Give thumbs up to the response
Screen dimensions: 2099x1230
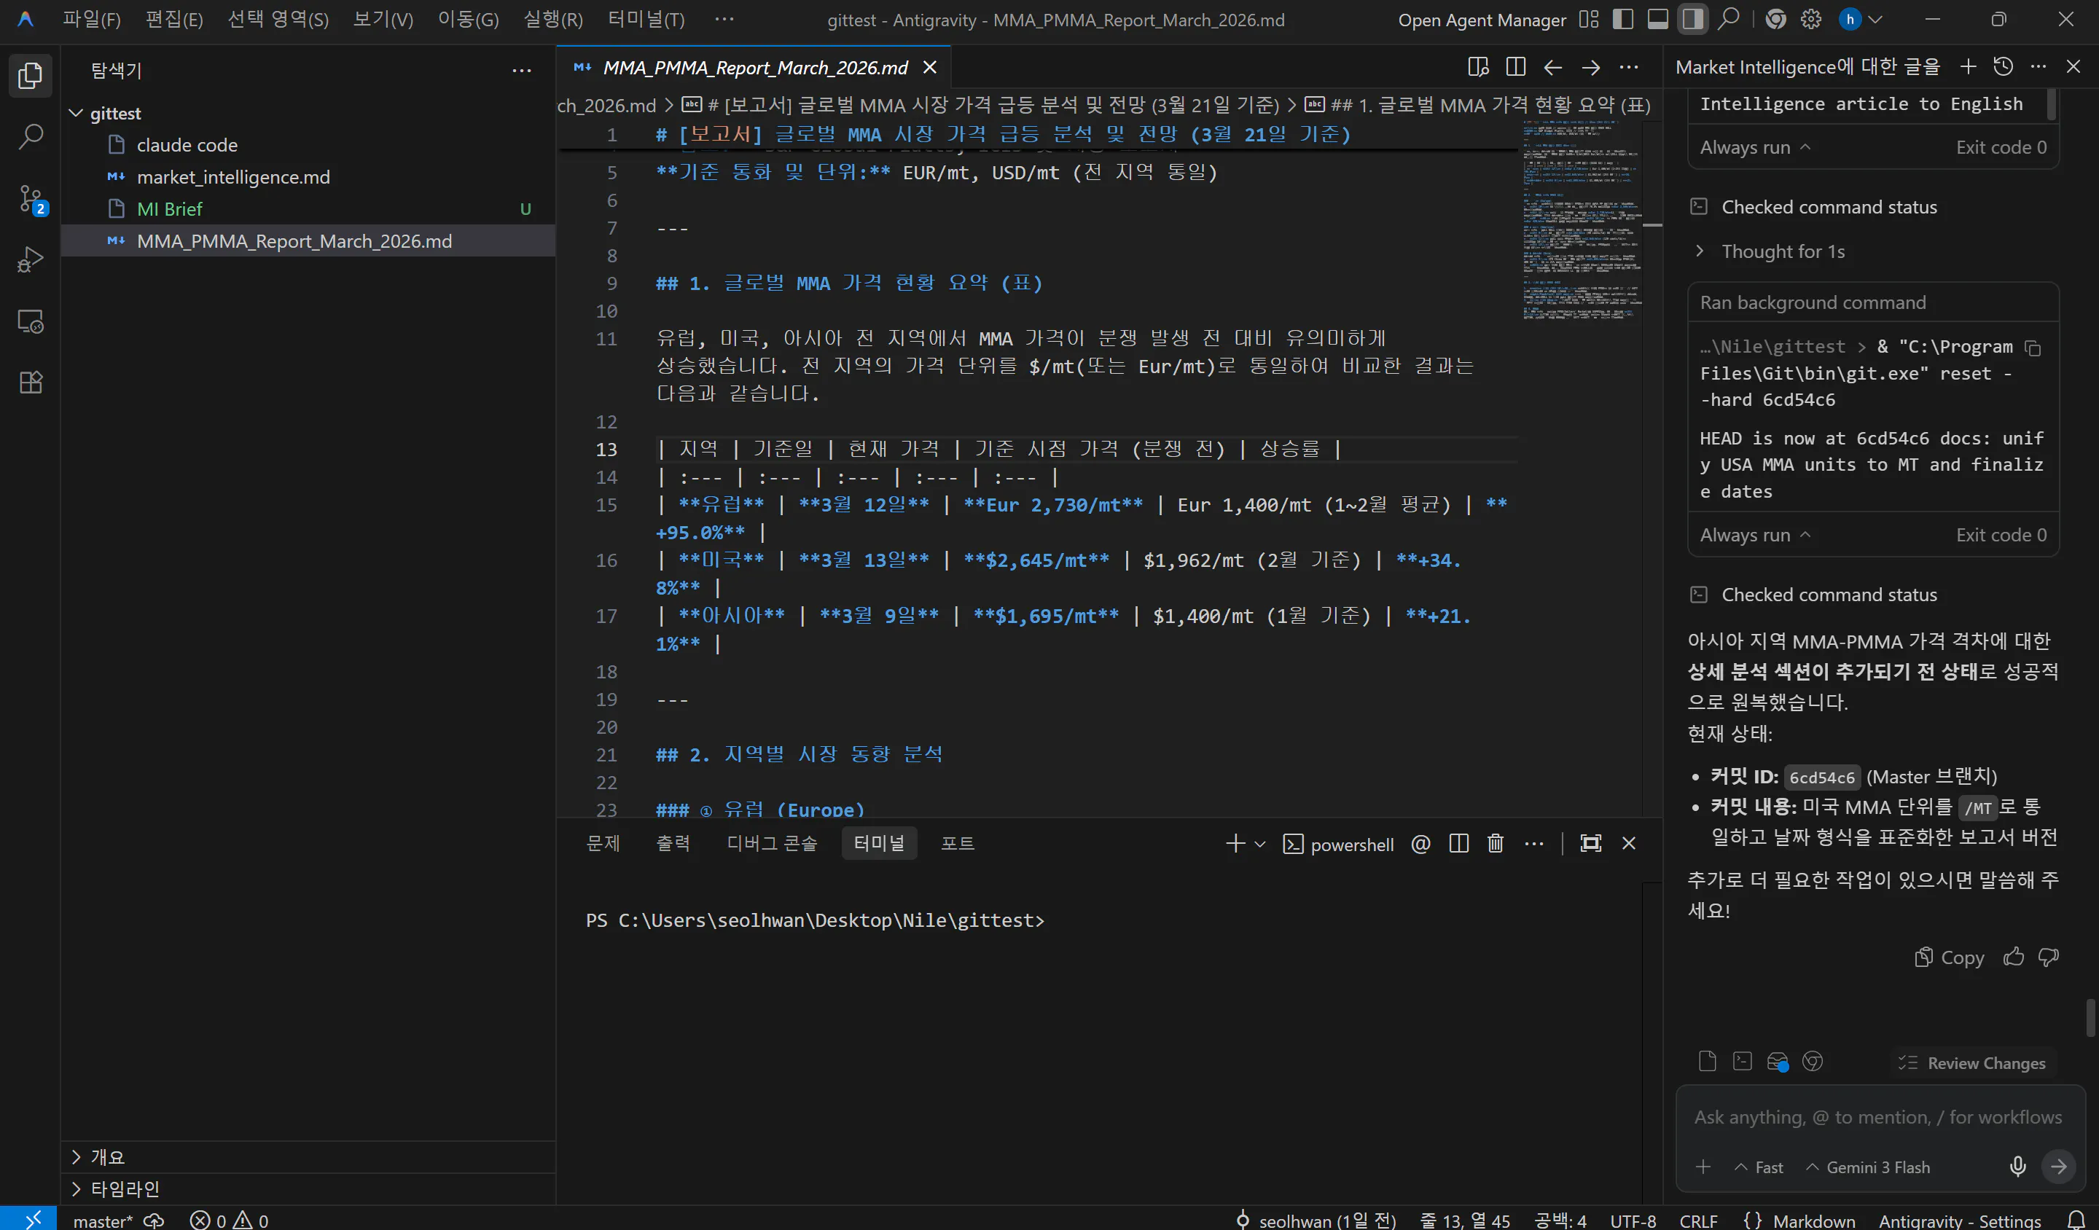[2014, 957]
